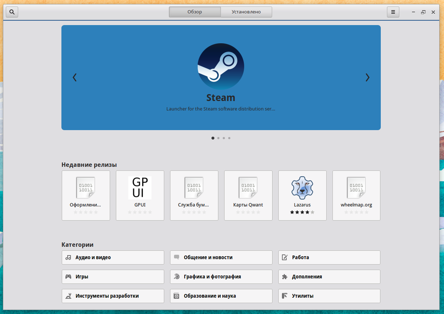
Task: Select the third banner page dot
Action: coord(224,138)
